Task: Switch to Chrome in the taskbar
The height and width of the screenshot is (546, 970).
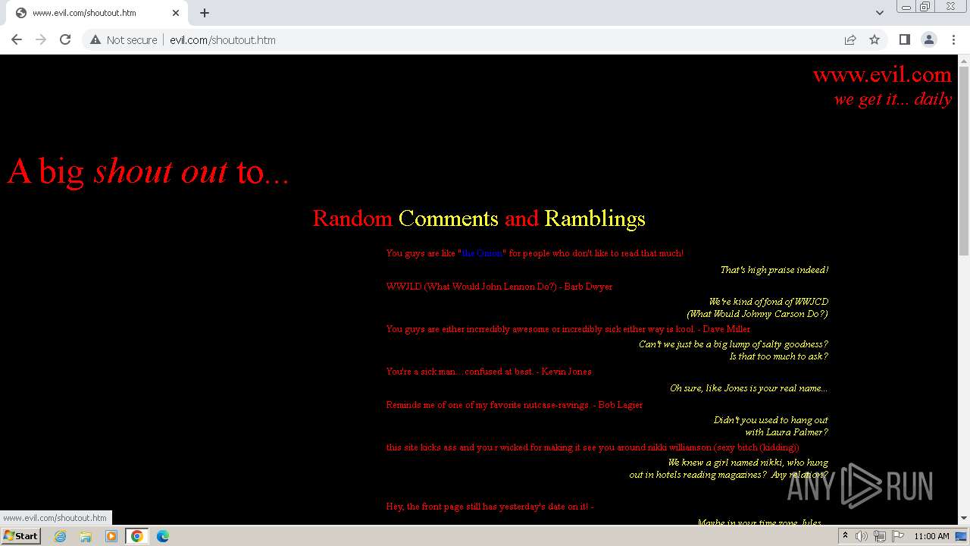Action: [137, 536]
